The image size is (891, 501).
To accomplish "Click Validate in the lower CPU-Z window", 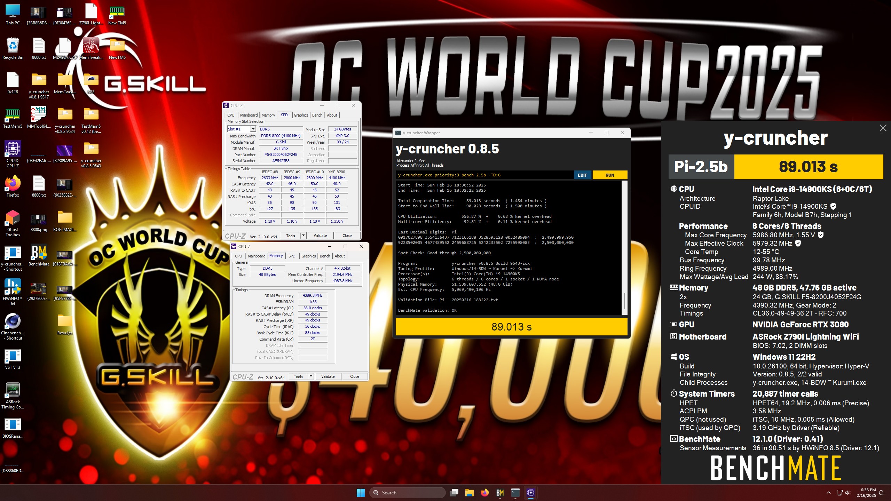I will (328, 376).
